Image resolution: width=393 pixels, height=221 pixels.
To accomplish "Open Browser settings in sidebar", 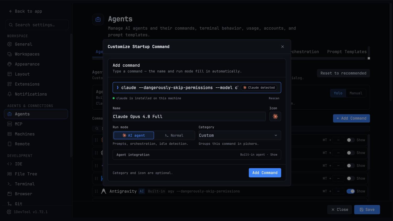I will [x=36, y=194].
